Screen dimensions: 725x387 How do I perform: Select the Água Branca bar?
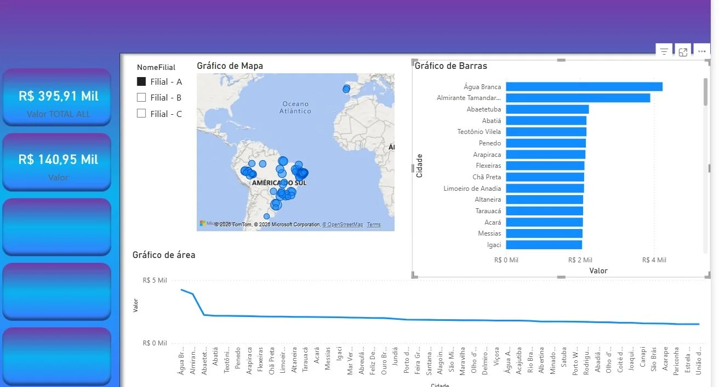click(x=584, y=86)
